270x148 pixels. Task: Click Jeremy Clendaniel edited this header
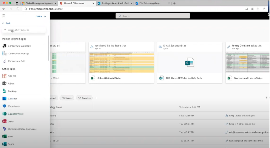[246, 45]
